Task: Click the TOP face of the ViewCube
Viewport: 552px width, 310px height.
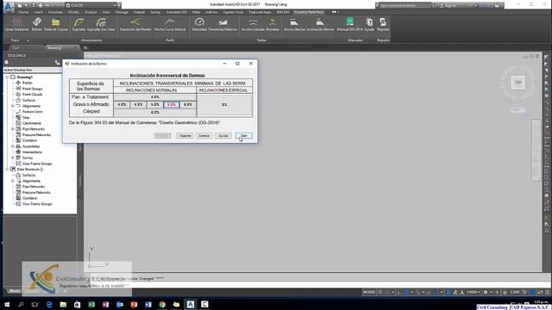Action: [517, 83]
